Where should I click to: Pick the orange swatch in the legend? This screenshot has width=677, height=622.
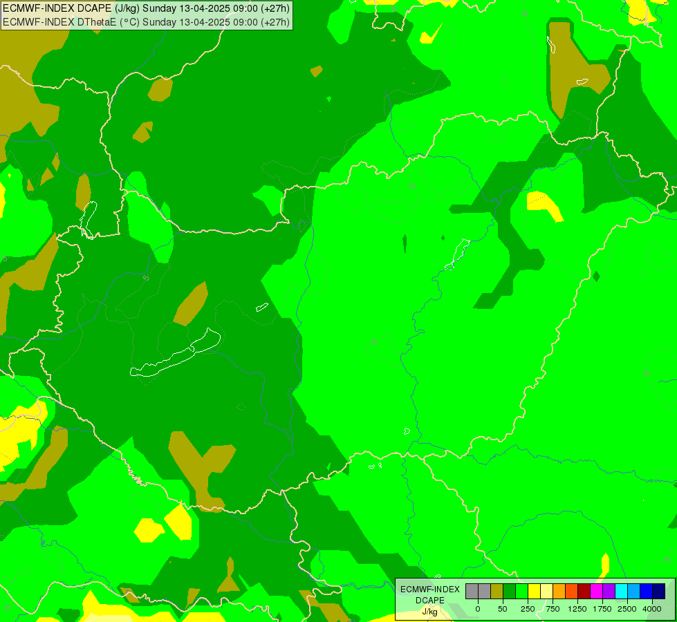(x=559, y=592)
